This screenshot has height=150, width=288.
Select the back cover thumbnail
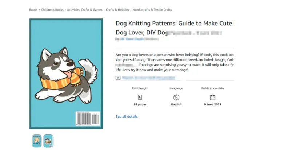48,141
